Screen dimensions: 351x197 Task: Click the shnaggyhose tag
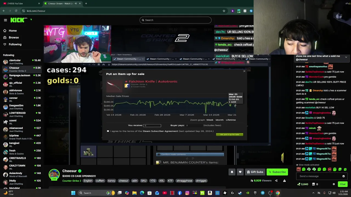pos(184,181)
